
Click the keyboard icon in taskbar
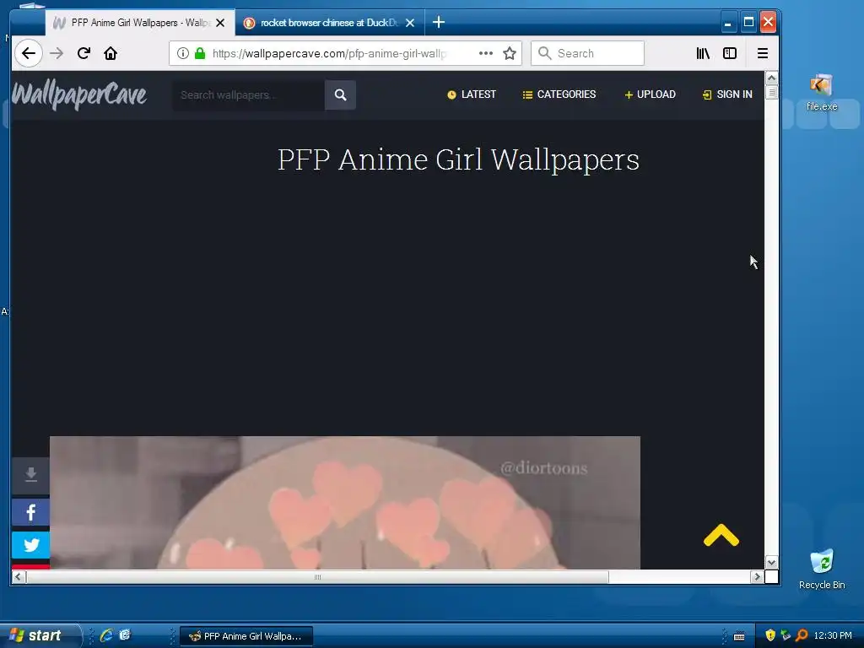coord(739,636)
